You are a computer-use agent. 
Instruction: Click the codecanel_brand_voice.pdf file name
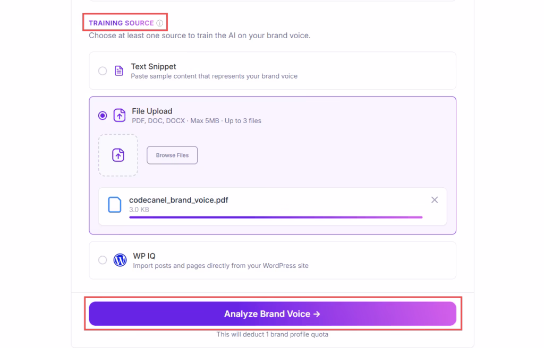(x=178, y=200)
